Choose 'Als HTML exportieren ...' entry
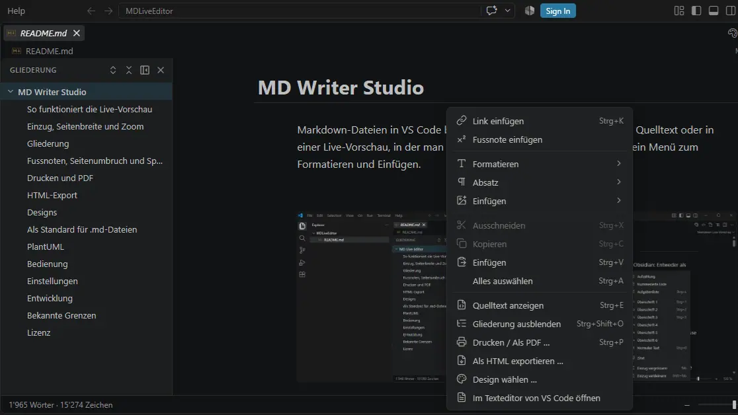 click(540, 361)
